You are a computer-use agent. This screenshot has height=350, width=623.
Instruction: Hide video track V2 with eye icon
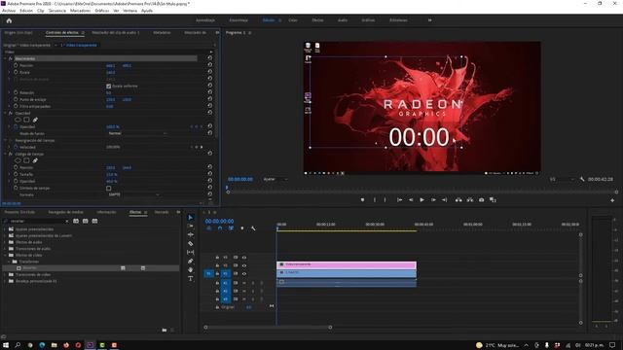click(x=244, y=265)
